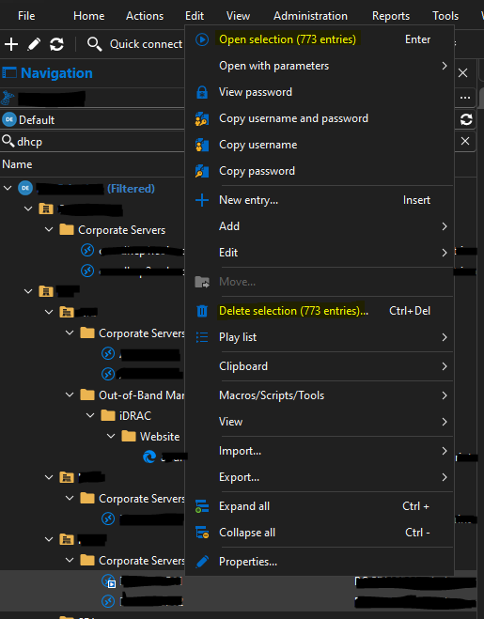Open the Export... submenu
The width and height of the screenshot is (484, 619).
coord(320,477)
